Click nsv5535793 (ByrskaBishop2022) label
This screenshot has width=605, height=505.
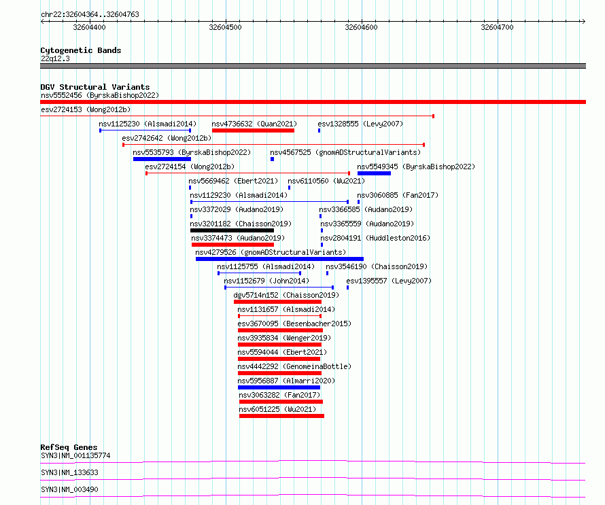point(192,152)
